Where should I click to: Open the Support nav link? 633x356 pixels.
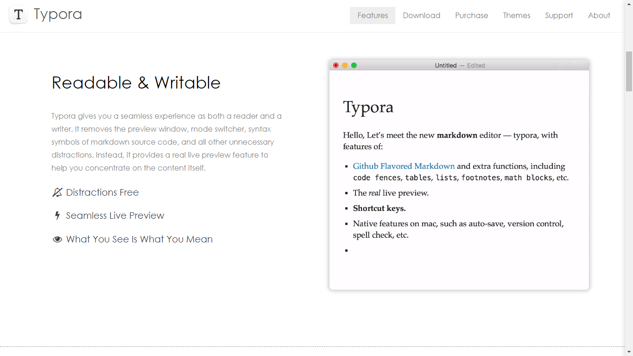pyautogui.click(x=559, y=15)
